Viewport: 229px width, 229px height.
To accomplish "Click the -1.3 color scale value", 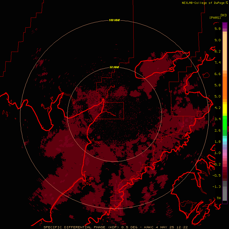I will 217,187.
